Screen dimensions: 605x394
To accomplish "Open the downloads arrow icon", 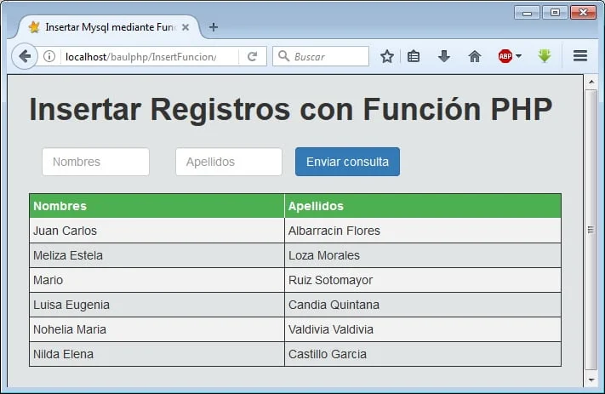I will click(x=444, y=57).
